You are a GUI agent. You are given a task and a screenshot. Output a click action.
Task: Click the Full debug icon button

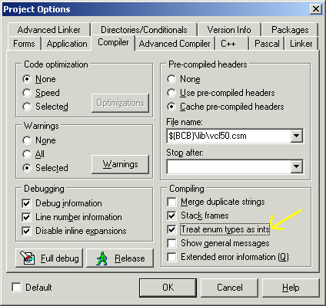click(x=49, y=258)
